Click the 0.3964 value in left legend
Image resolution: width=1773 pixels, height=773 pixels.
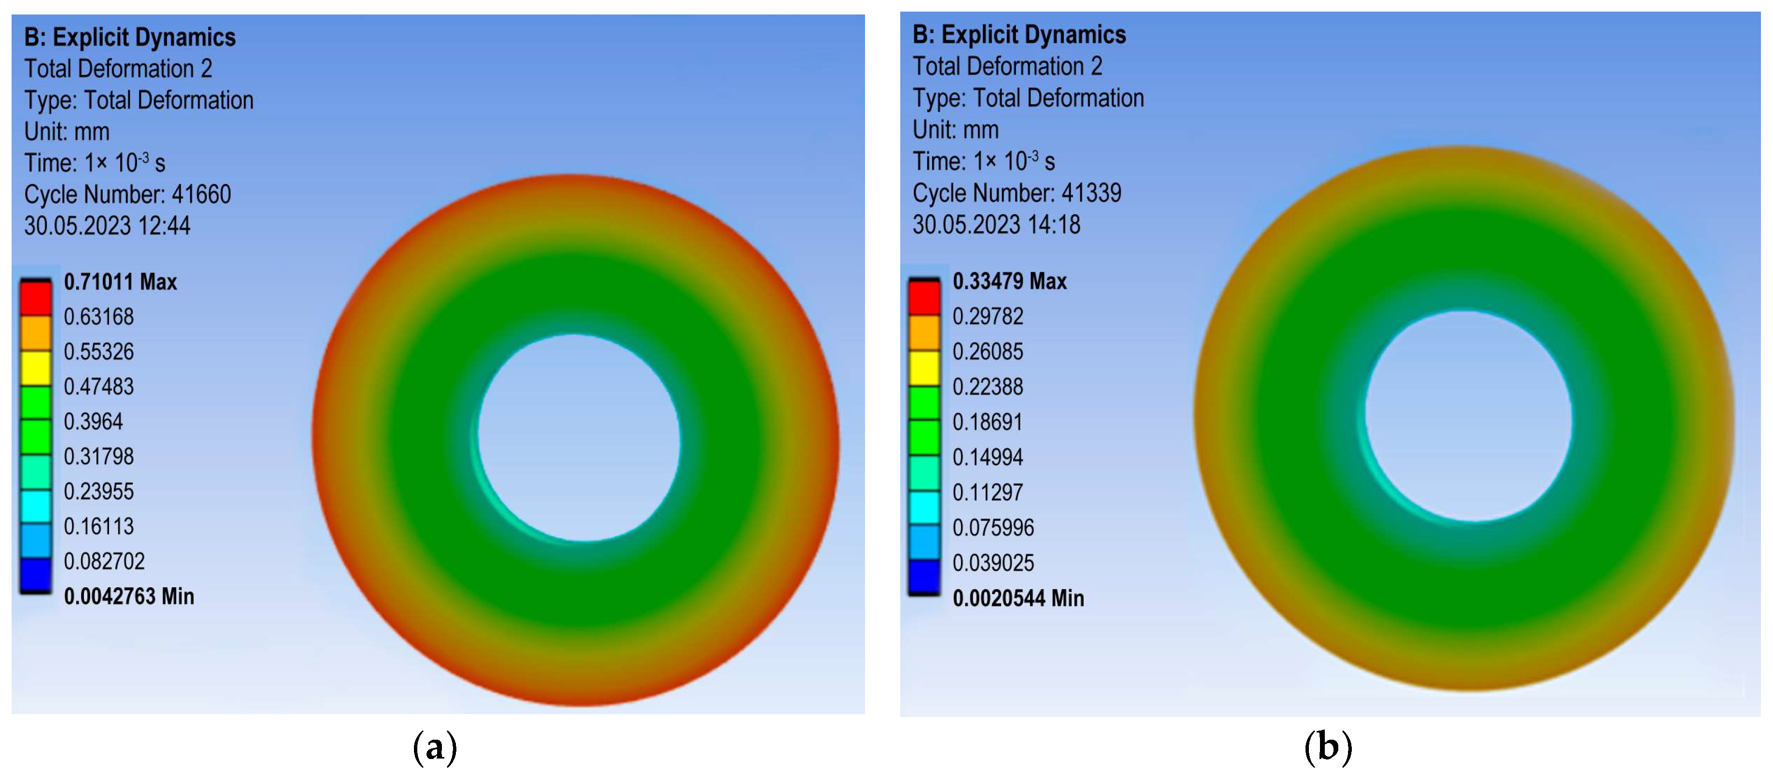point(93,421)
